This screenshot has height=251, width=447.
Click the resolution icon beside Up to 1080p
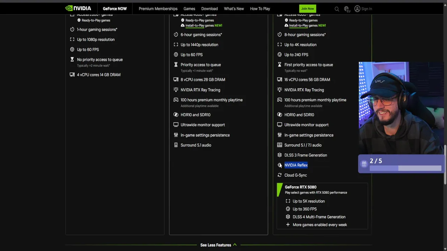point(72,39)
